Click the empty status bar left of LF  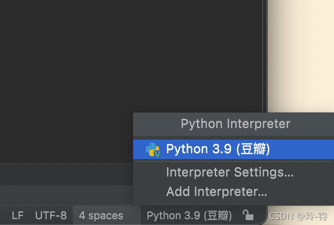[x=5, y=215]
